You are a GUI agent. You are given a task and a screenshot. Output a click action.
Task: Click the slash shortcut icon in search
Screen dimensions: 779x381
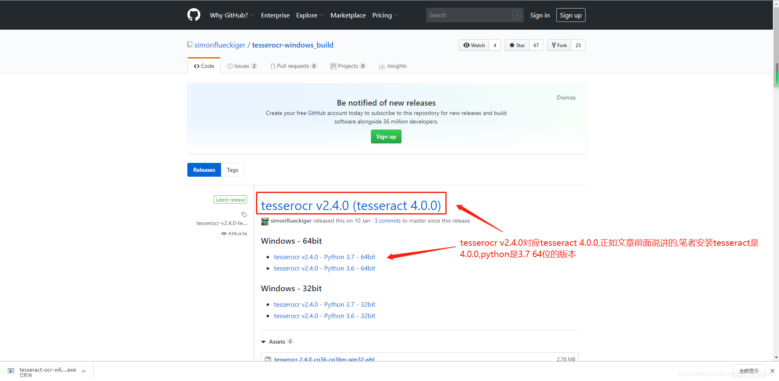point(516,15)
